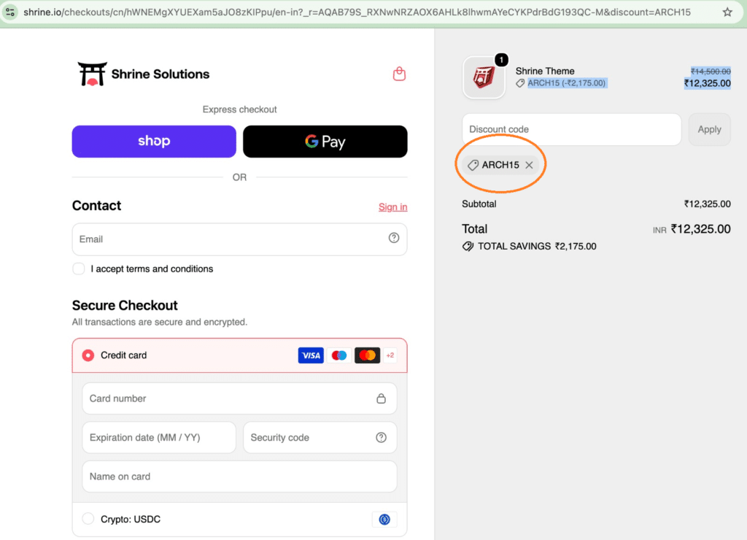747x540 pixels.
Task: Open site information icon in address bar
Action: 10,12
